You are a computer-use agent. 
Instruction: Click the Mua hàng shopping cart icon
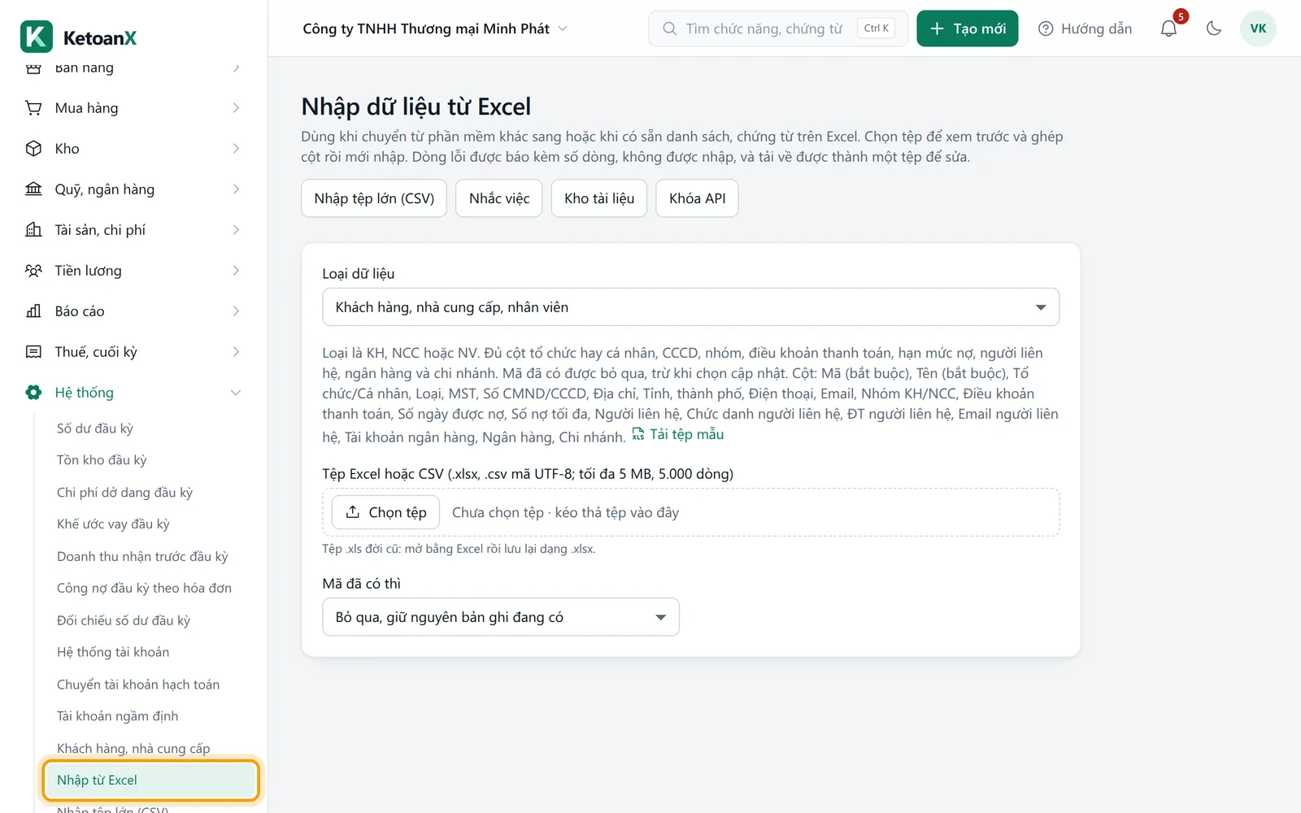[x=33, y=108]
